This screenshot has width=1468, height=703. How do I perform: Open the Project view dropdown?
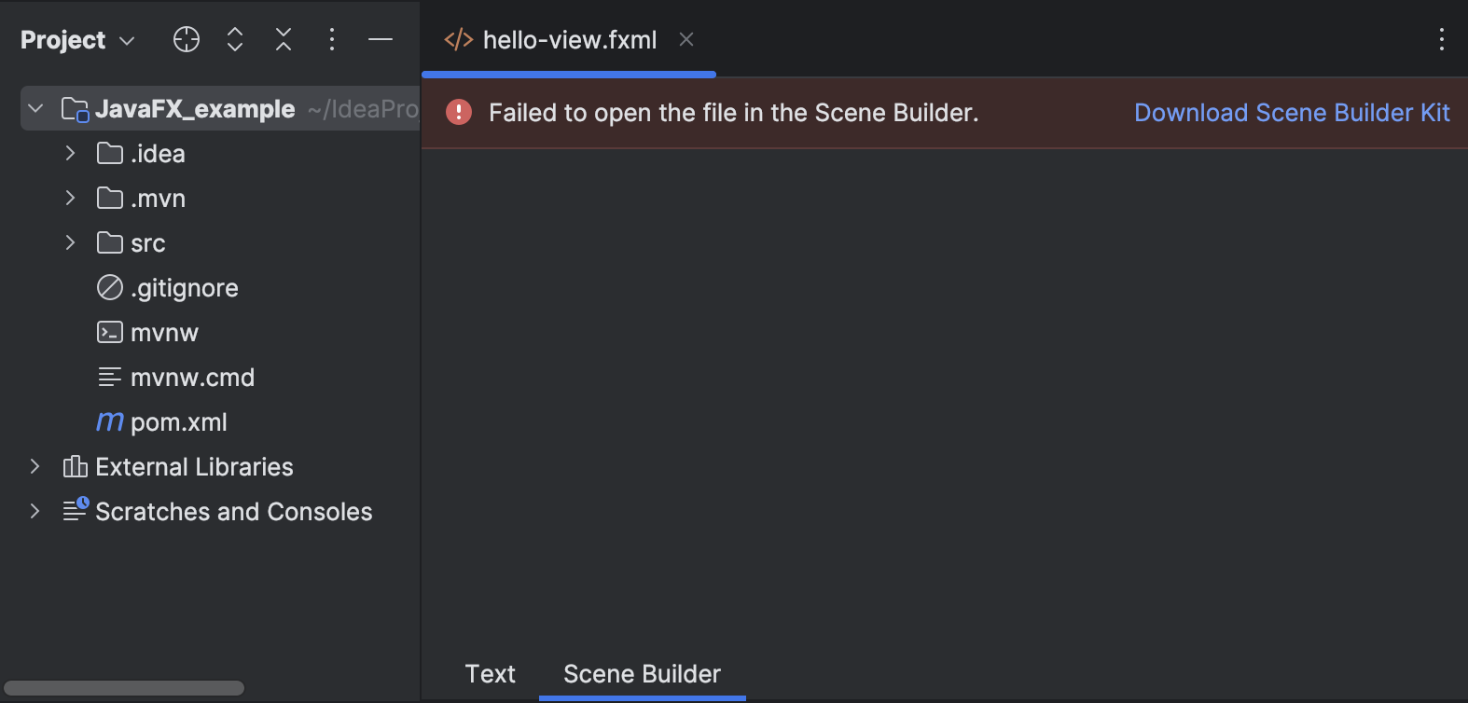point(127,39)
